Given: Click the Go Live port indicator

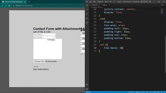Looking at the screenshot, I should coord(156,92).
